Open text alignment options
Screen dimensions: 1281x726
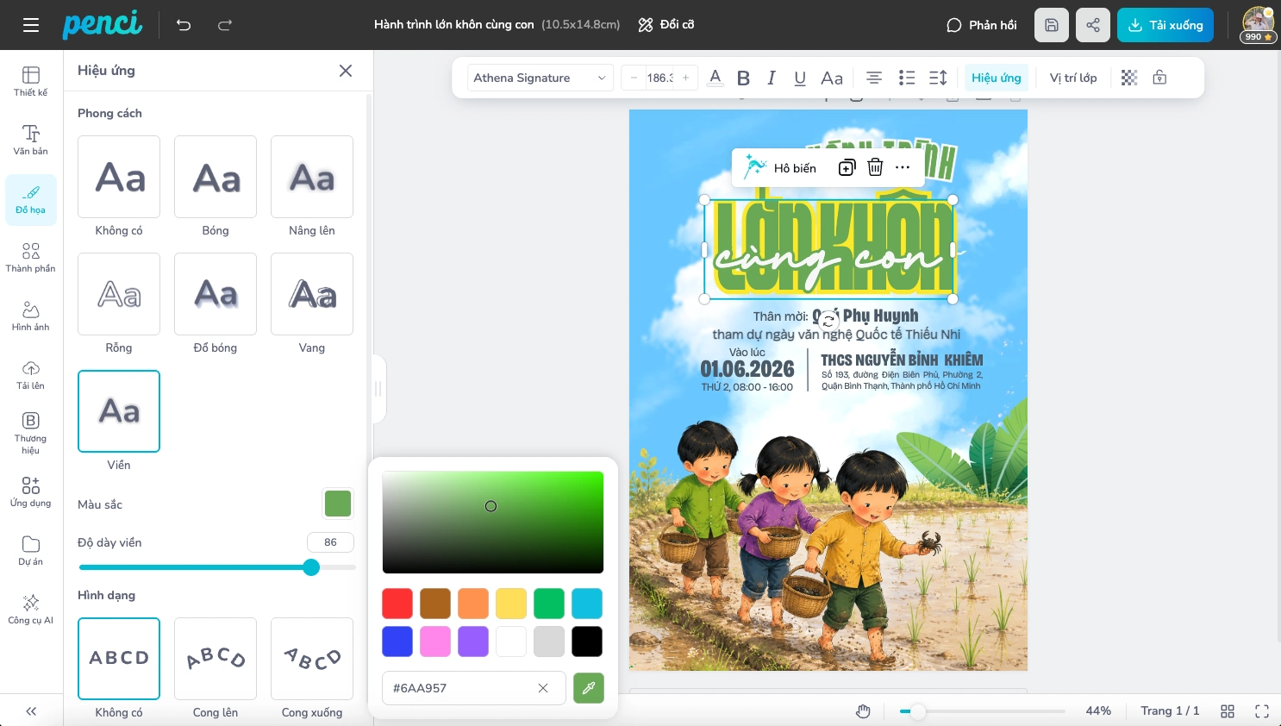click(x=874, y=78)
